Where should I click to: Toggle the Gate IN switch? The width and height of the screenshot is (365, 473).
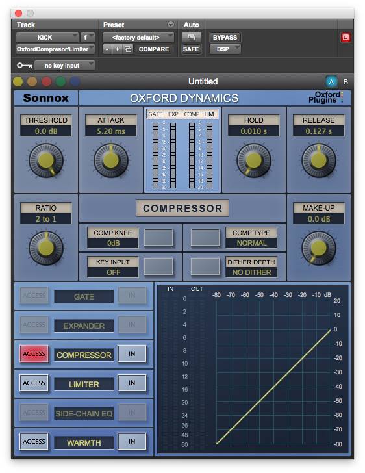[132, 296]
